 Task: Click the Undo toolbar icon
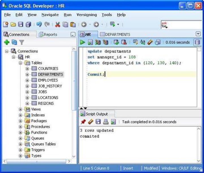[x=39, y=24]
